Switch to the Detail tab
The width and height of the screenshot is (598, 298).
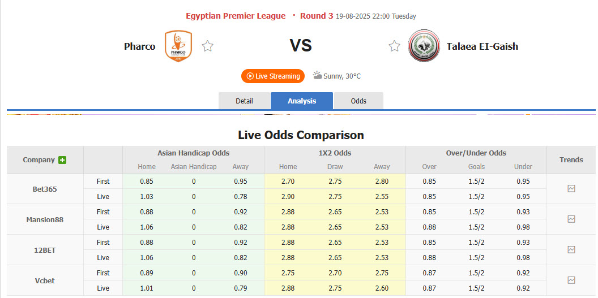[244, 101]
